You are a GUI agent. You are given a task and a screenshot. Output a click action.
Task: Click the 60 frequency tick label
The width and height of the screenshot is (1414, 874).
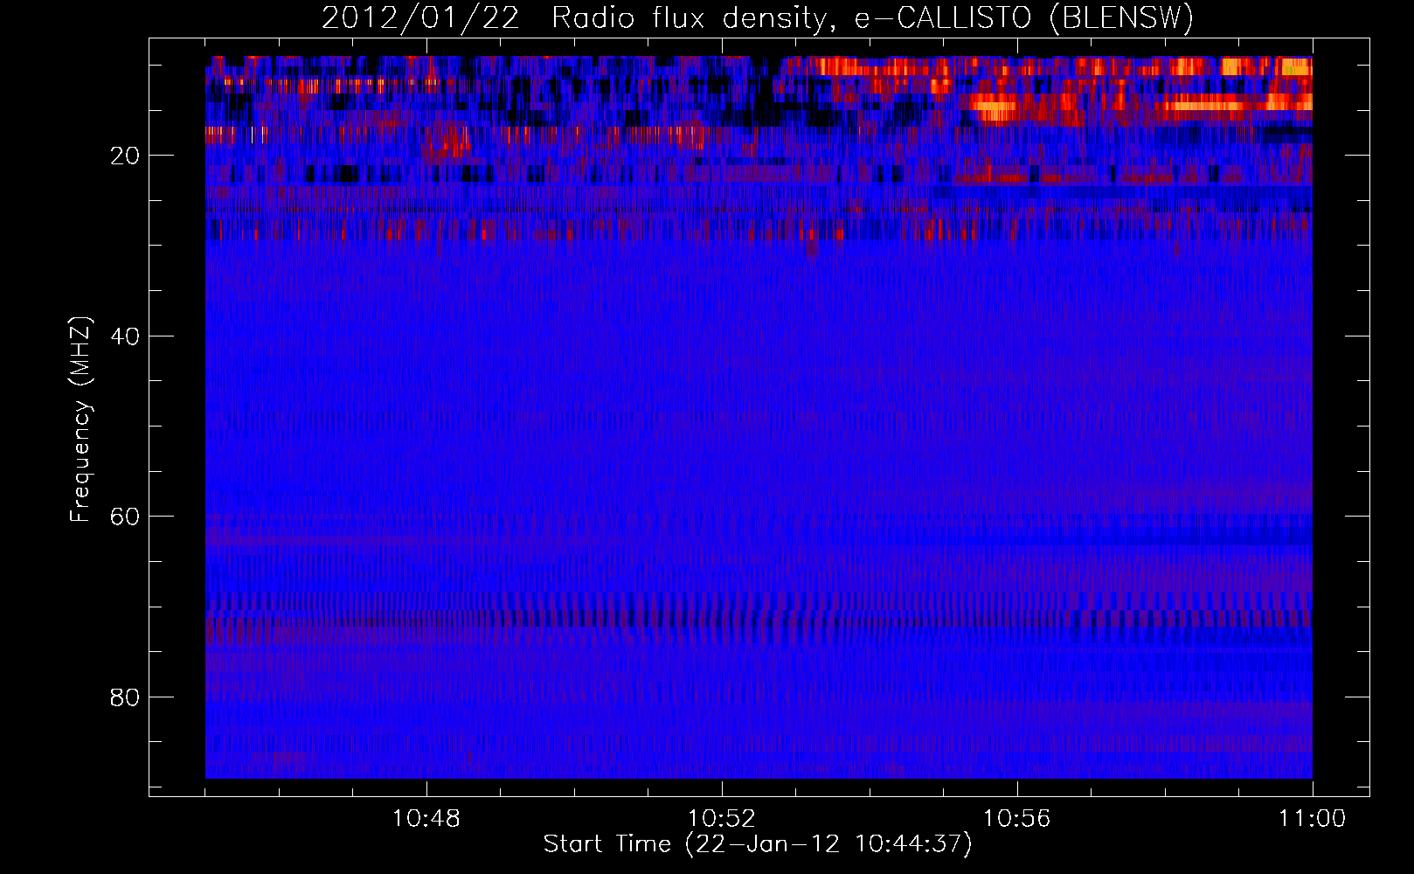[x=126, y=517]
